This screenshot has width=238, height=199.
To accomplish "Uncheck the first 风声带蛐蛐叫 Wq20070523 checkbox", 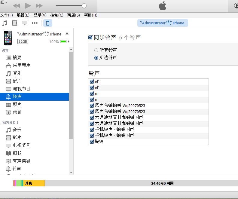I will pyautogui.click(x=92, y=106).
